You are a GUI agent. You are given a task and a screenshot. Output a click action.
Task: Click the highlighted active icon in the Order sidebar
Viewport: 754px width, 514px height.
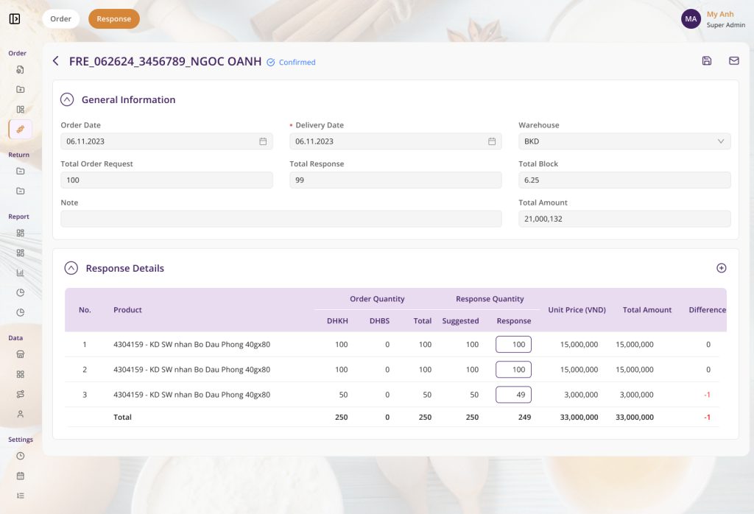(21, 129)
